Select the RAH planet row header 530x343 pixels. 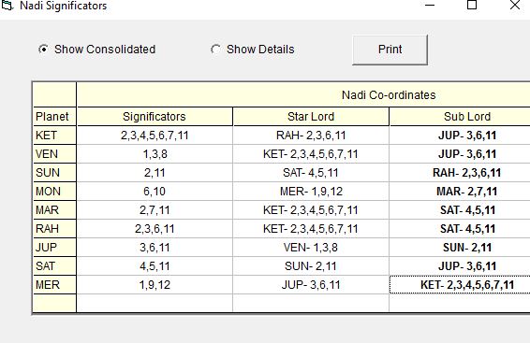(54, 229)
